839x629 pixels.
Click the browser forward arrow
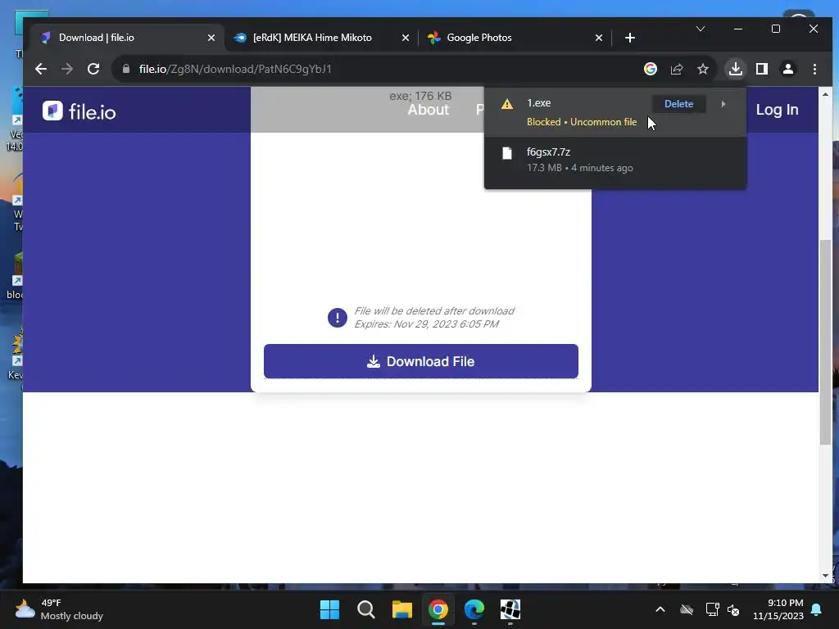67,69
